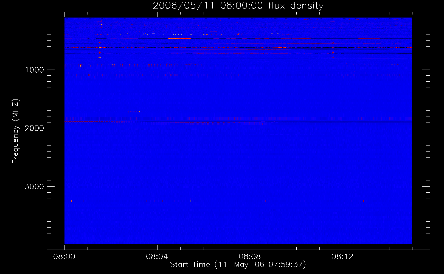Click the 2000 frequency tick label
Viewport: 444px width, 274px height.
34,128
